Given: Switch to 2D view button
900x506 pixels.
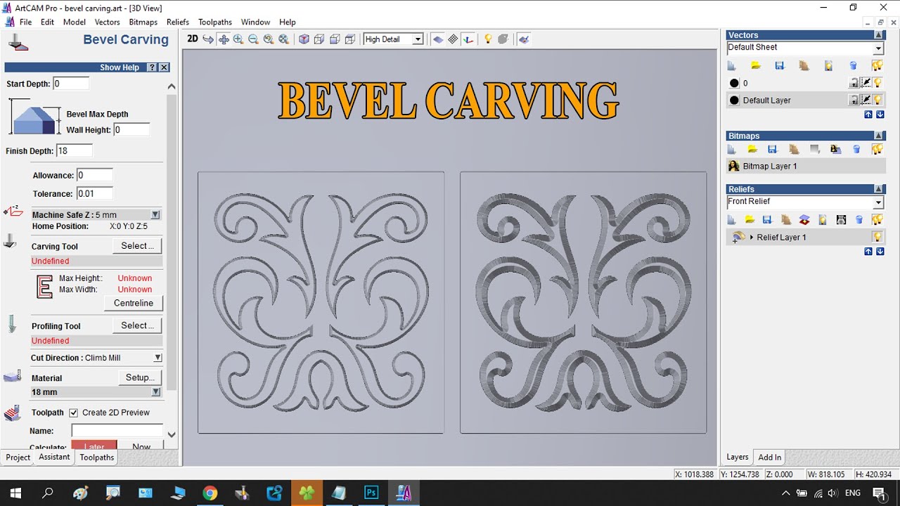Looking at the screenshot, I should pyautogui.click(x=192, y=39).
